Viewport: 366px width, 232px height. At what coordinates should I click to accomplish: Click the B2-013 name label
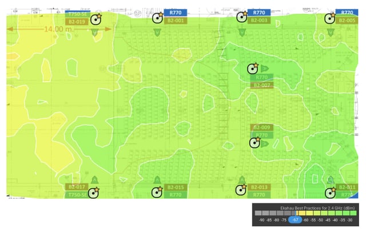[x=259, y=187]
